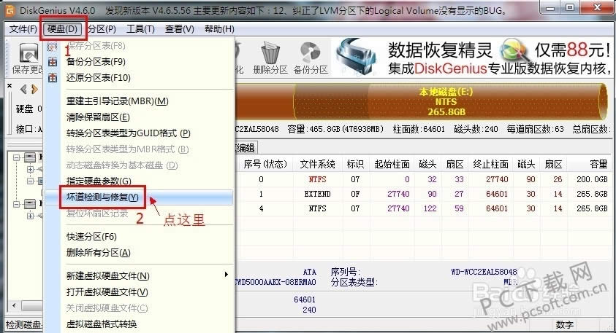Click the DiskGenius app icon in title bar

9,9
